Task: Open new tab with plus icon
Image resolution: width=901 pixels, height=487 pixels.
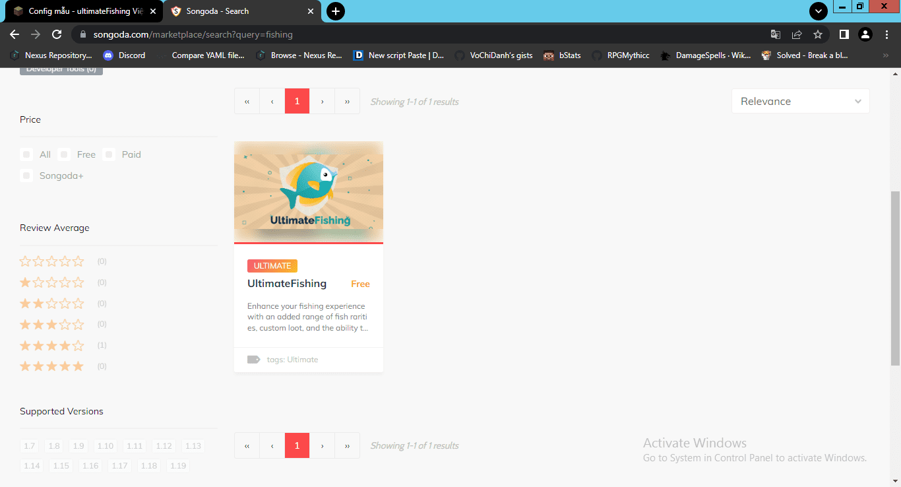Action: click(x=336, y=11)
